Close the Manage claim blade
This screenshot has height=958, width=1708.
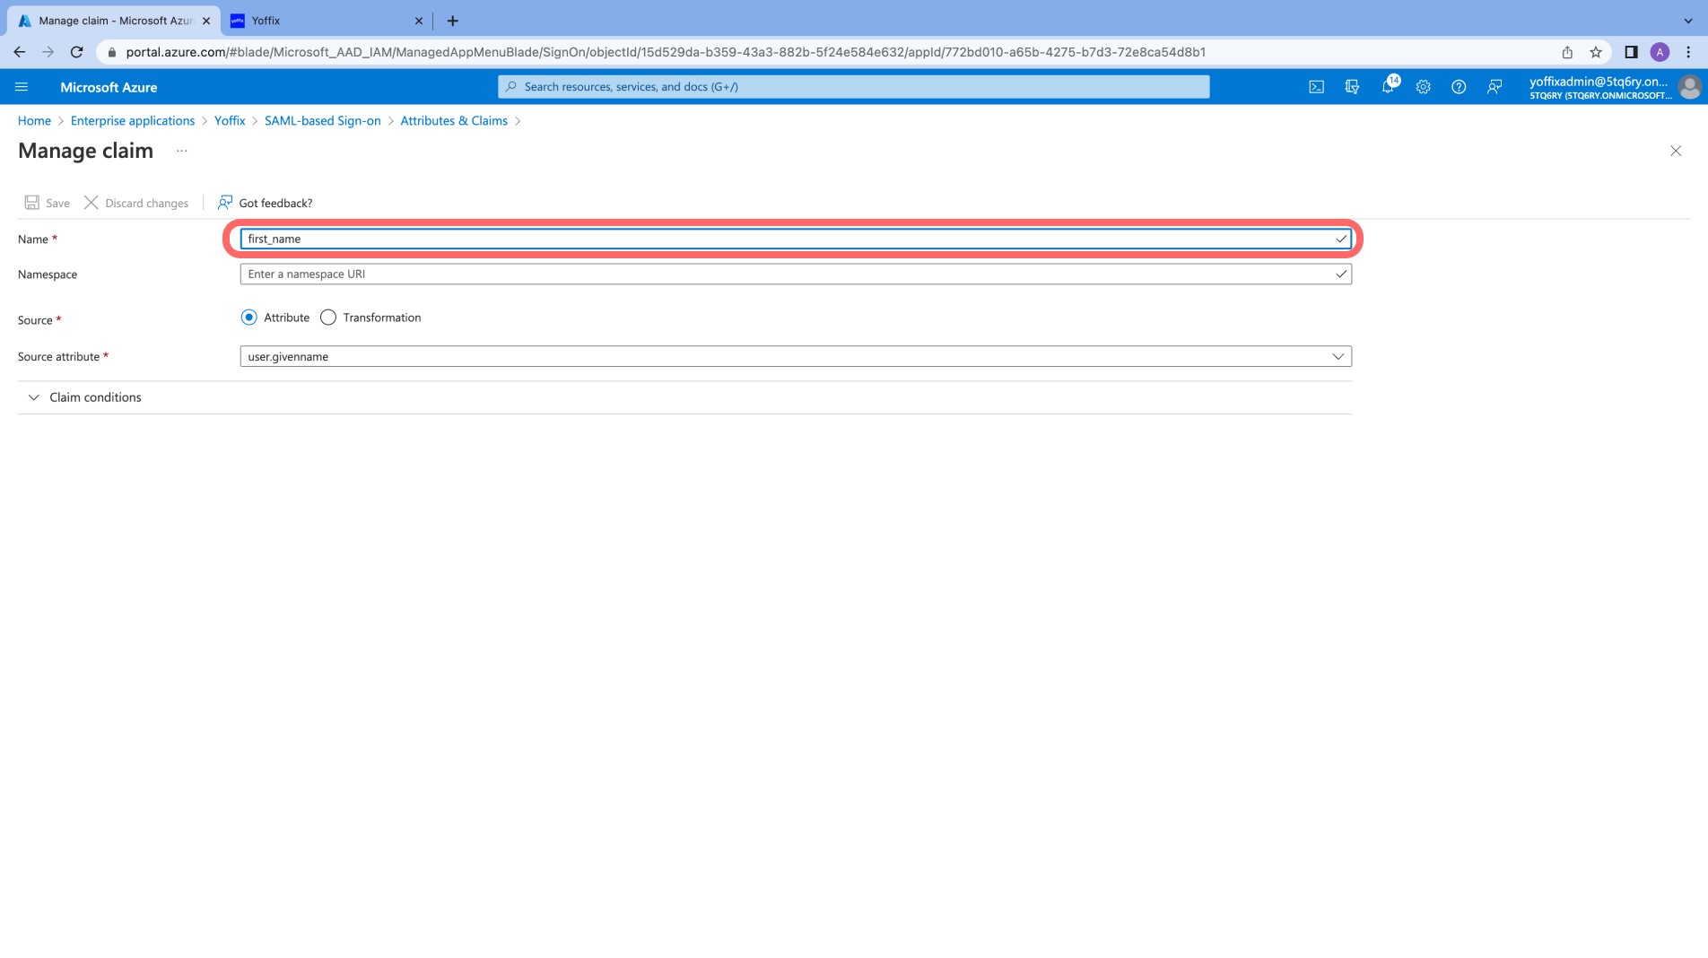pyautogui.click(x=1676, y=151)
